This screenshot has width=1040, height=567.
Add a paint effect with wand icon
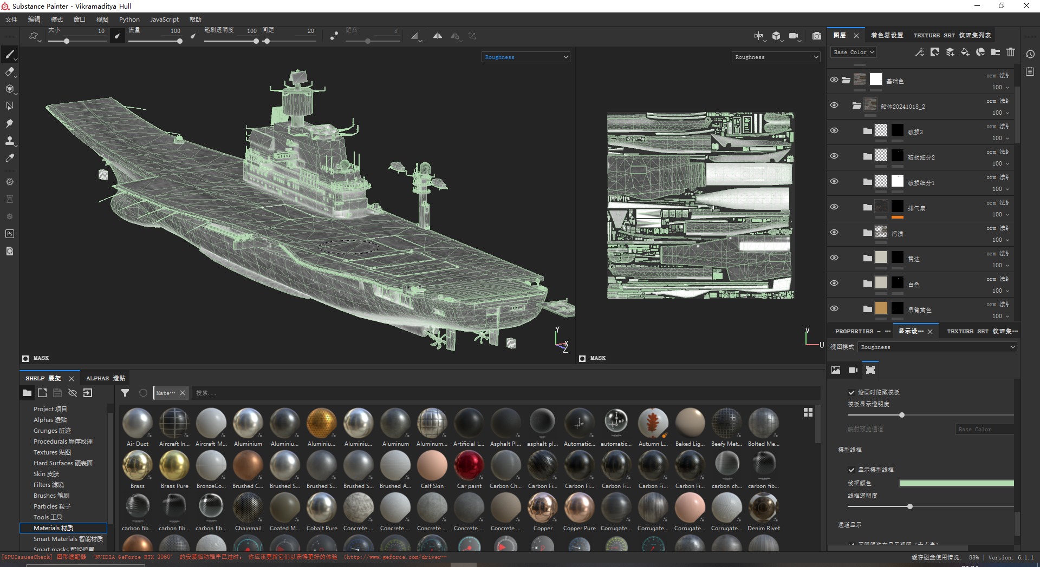pyautogui.click(x=919, y=52)
